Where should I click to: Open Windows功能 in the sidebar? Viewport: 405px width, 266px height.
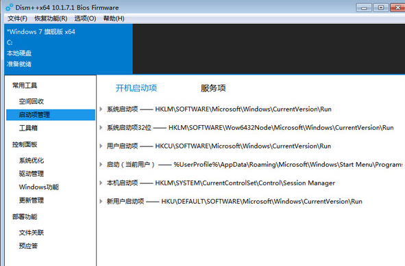pos(39,187)
